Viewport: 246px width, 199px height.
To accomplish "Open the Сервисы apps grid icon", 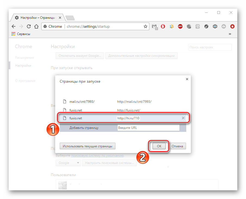I will point(14,34).
